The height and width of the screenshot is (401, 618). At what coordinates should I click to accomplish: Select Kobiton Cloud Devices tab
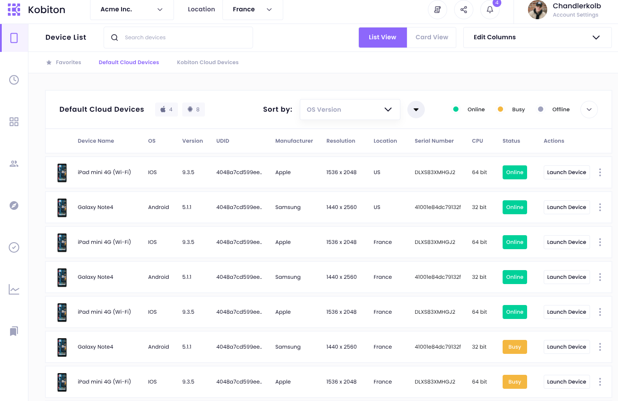(x=208, y=62)
